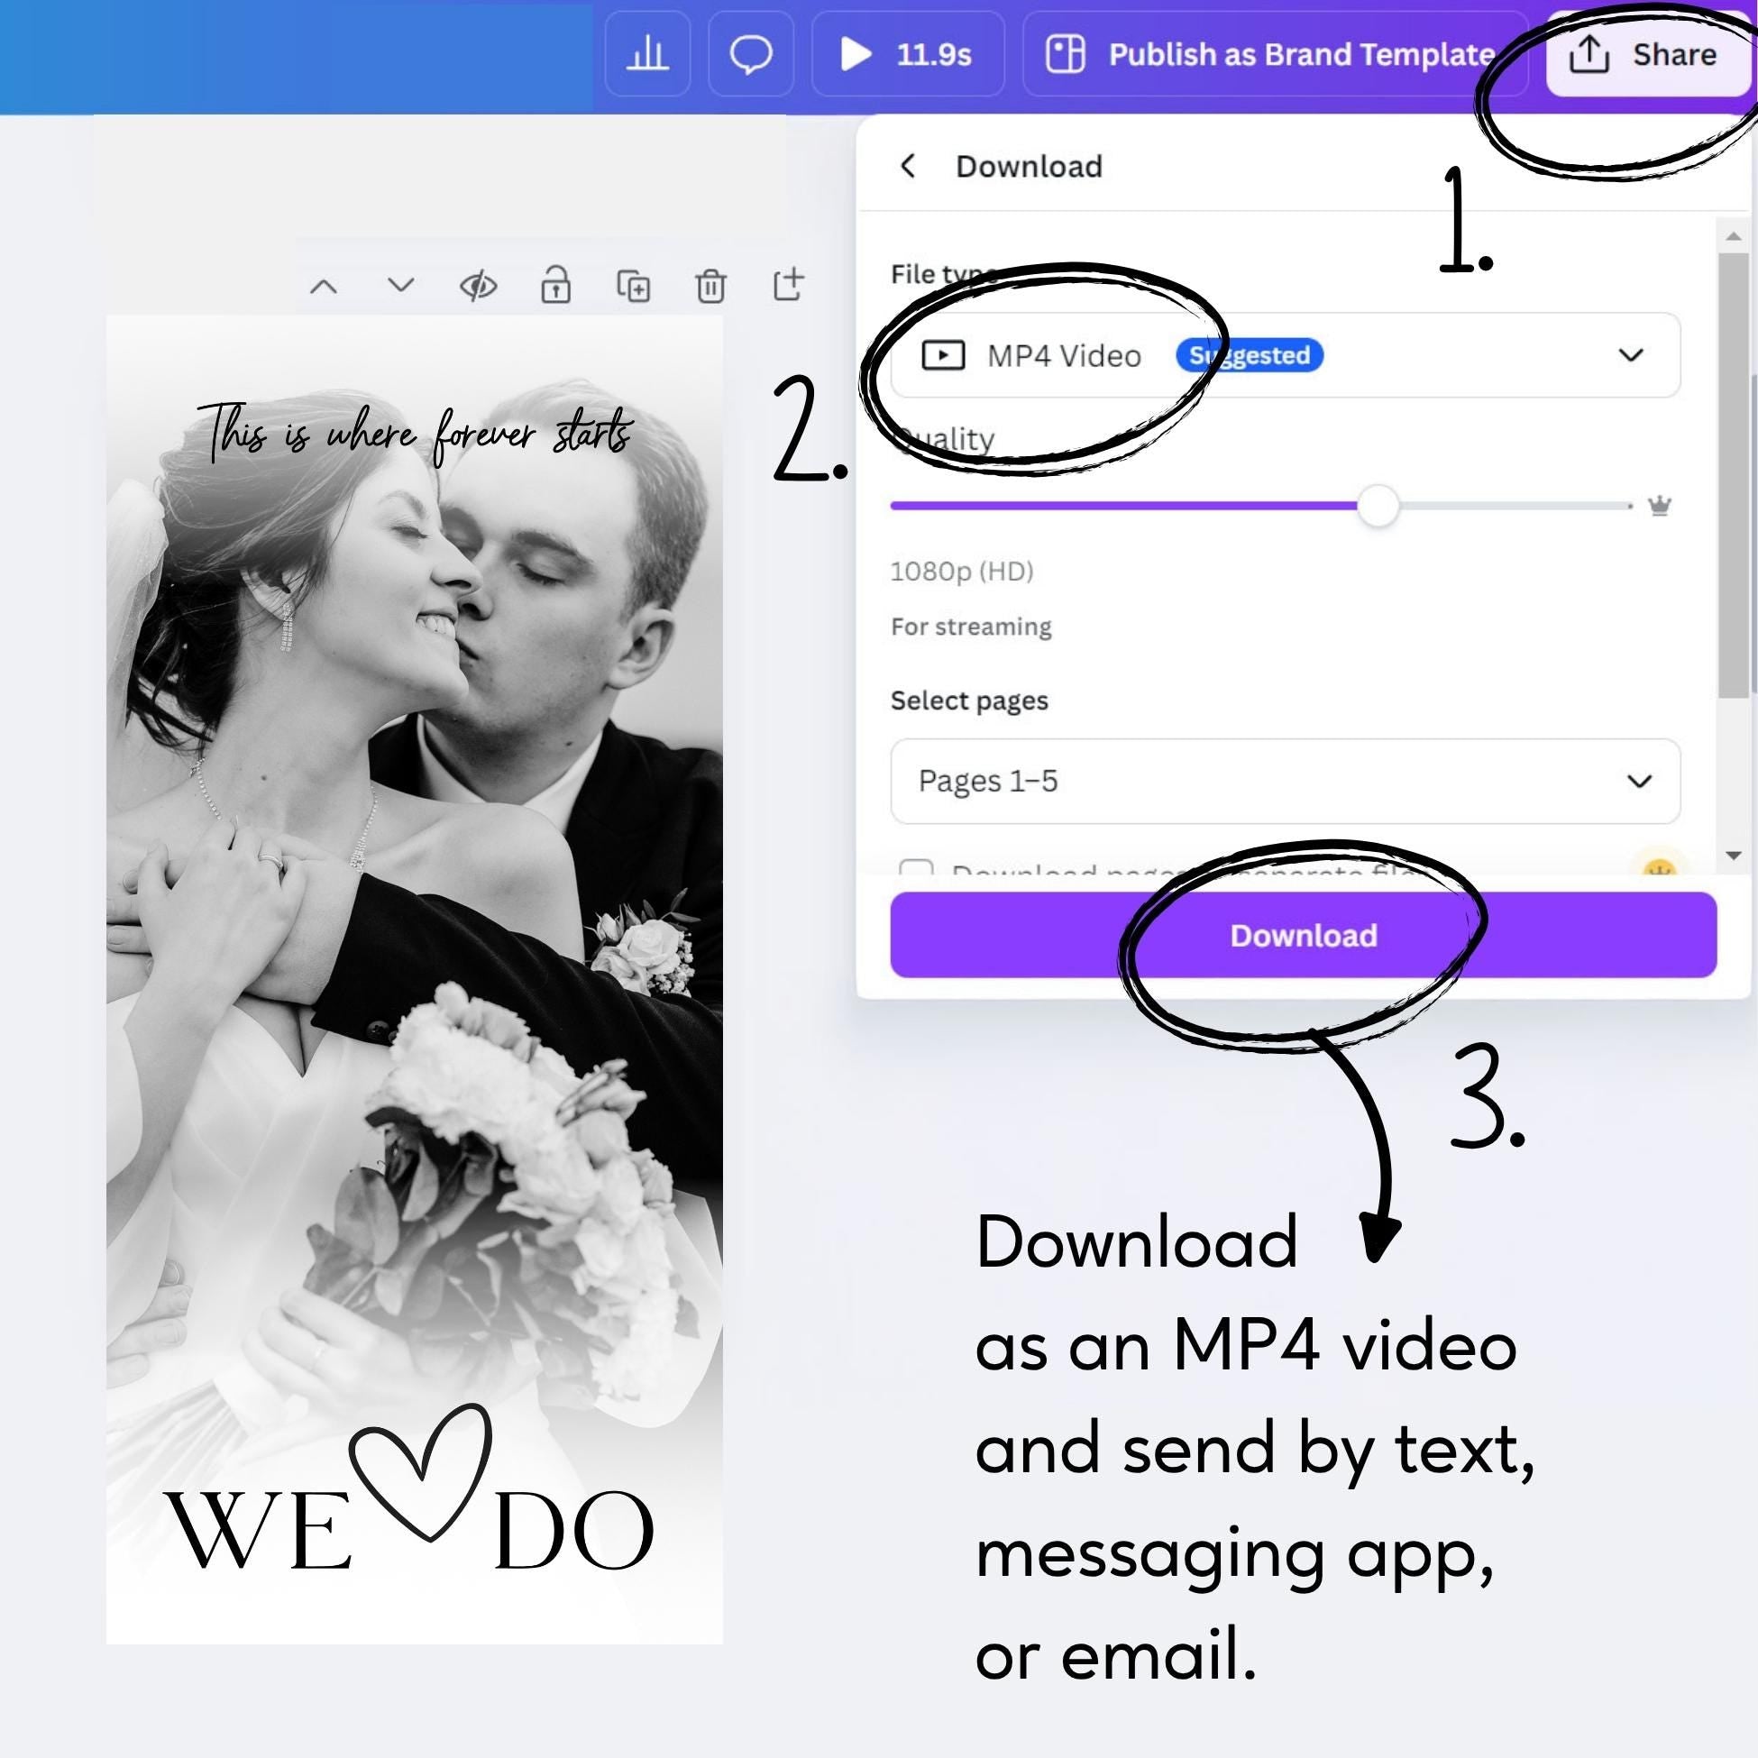Click the analytics chart icon
Image resolution: width=1758 pixels, height=1758 pixels.
click(647, 55)
